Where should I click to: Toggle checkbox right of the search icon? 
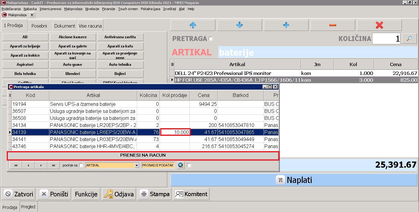pyautogui.click(x=189, y=165)
